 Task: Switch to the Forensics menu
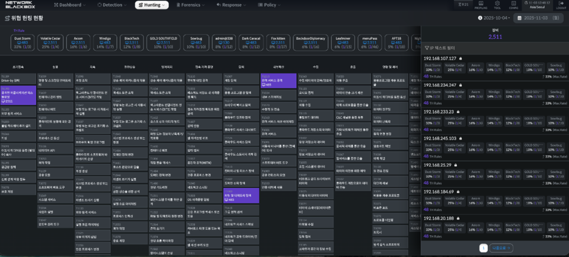tap(191, 5)
